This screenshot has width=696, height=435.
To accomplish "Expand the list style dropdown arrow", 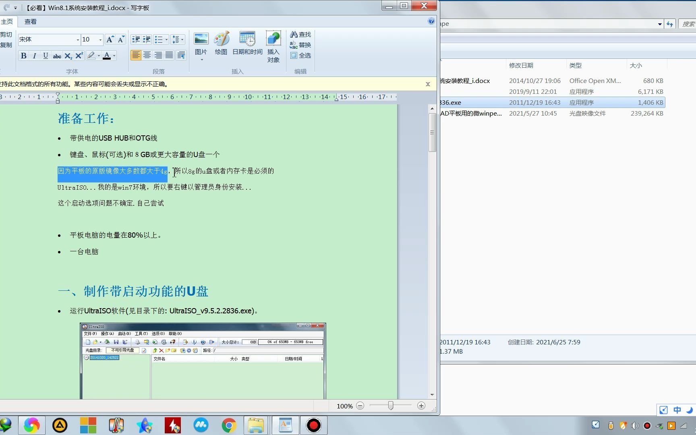I will point(166,39).
